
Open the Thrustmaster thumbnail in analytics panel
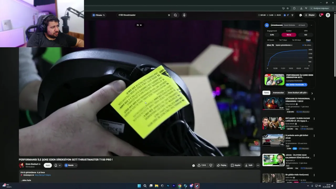coord(274,80)
